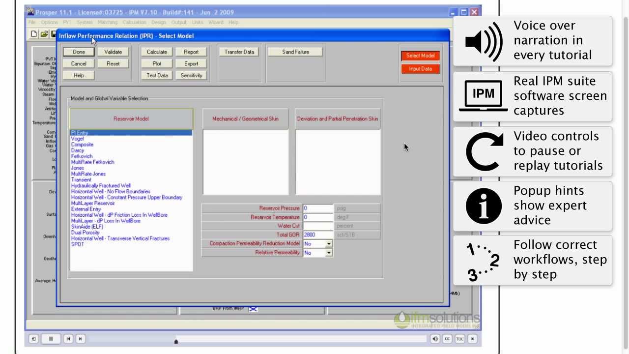
Task: Click the Report button
Action: (191, 52)
